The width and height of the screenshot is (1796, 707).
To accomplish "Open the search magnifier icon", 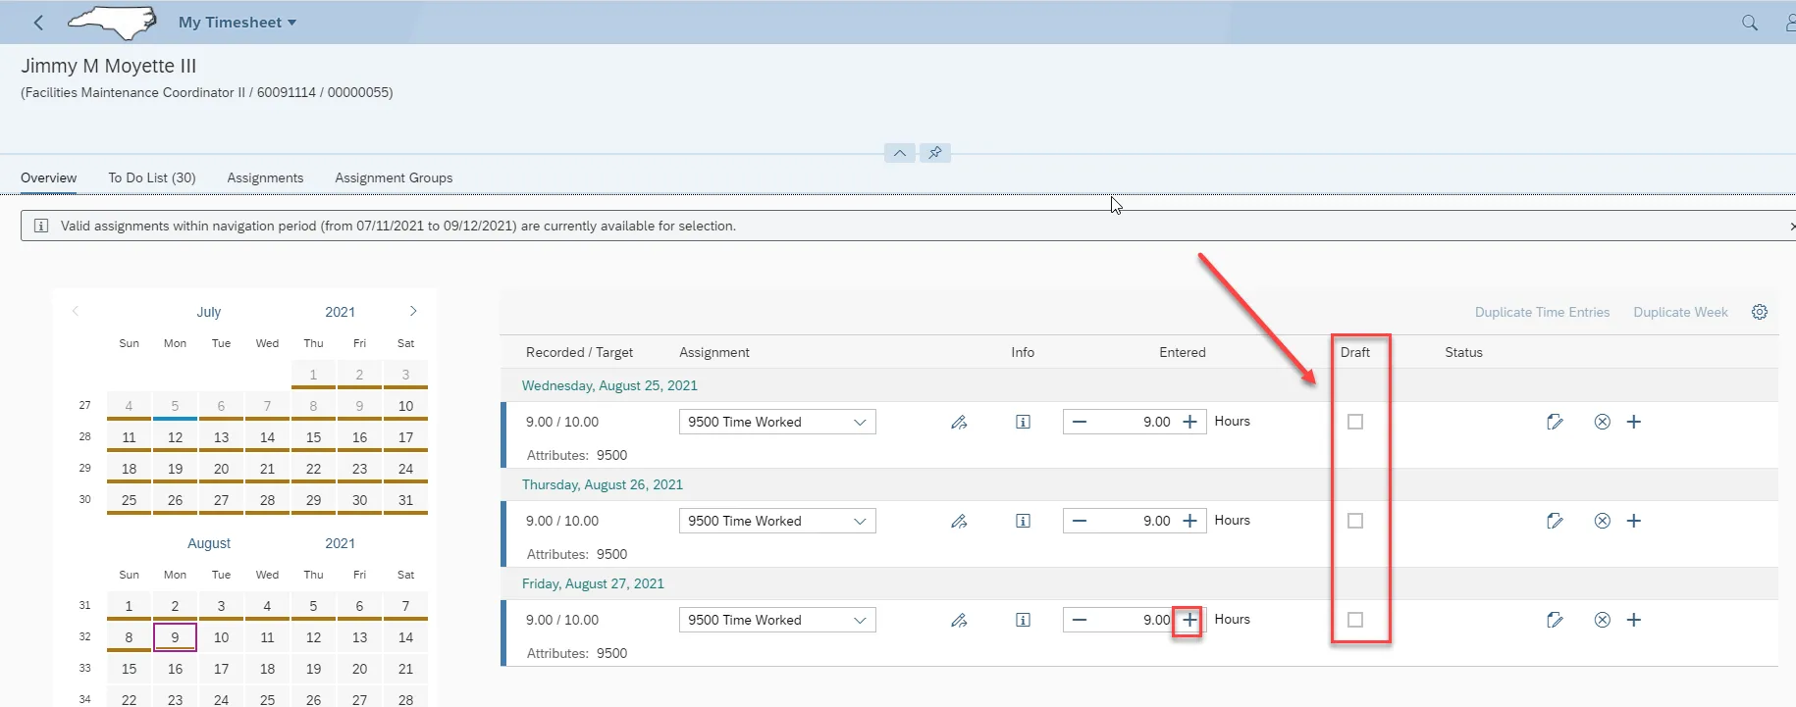I will tap(1749, 23).
